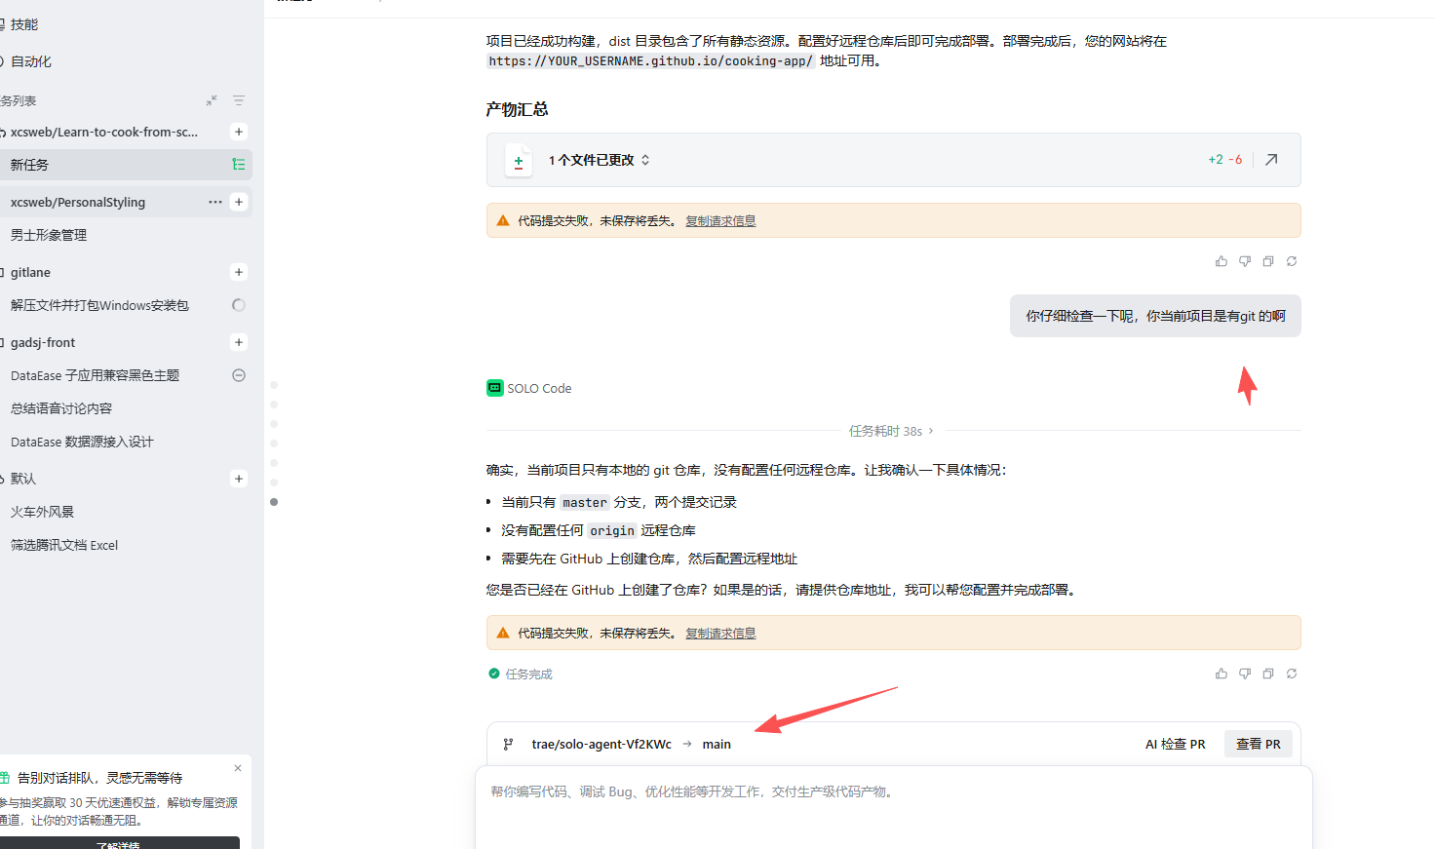Open the changed files in external view arrow
This screenshot has height=849, width=1435.
coord(1271,160)
